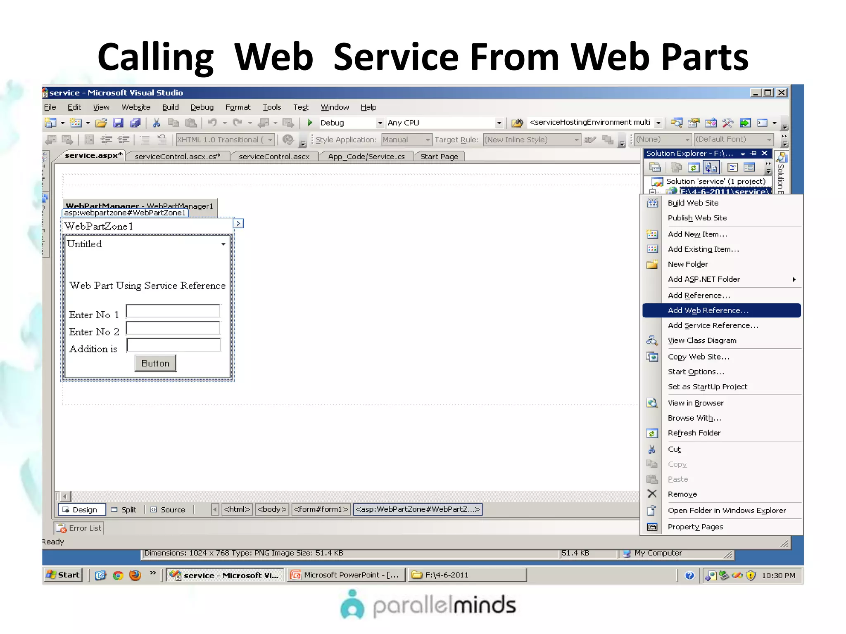Switch to App_Code/Service.cs tab
This screenshot has height=634, width=846.
pos(366,156)
